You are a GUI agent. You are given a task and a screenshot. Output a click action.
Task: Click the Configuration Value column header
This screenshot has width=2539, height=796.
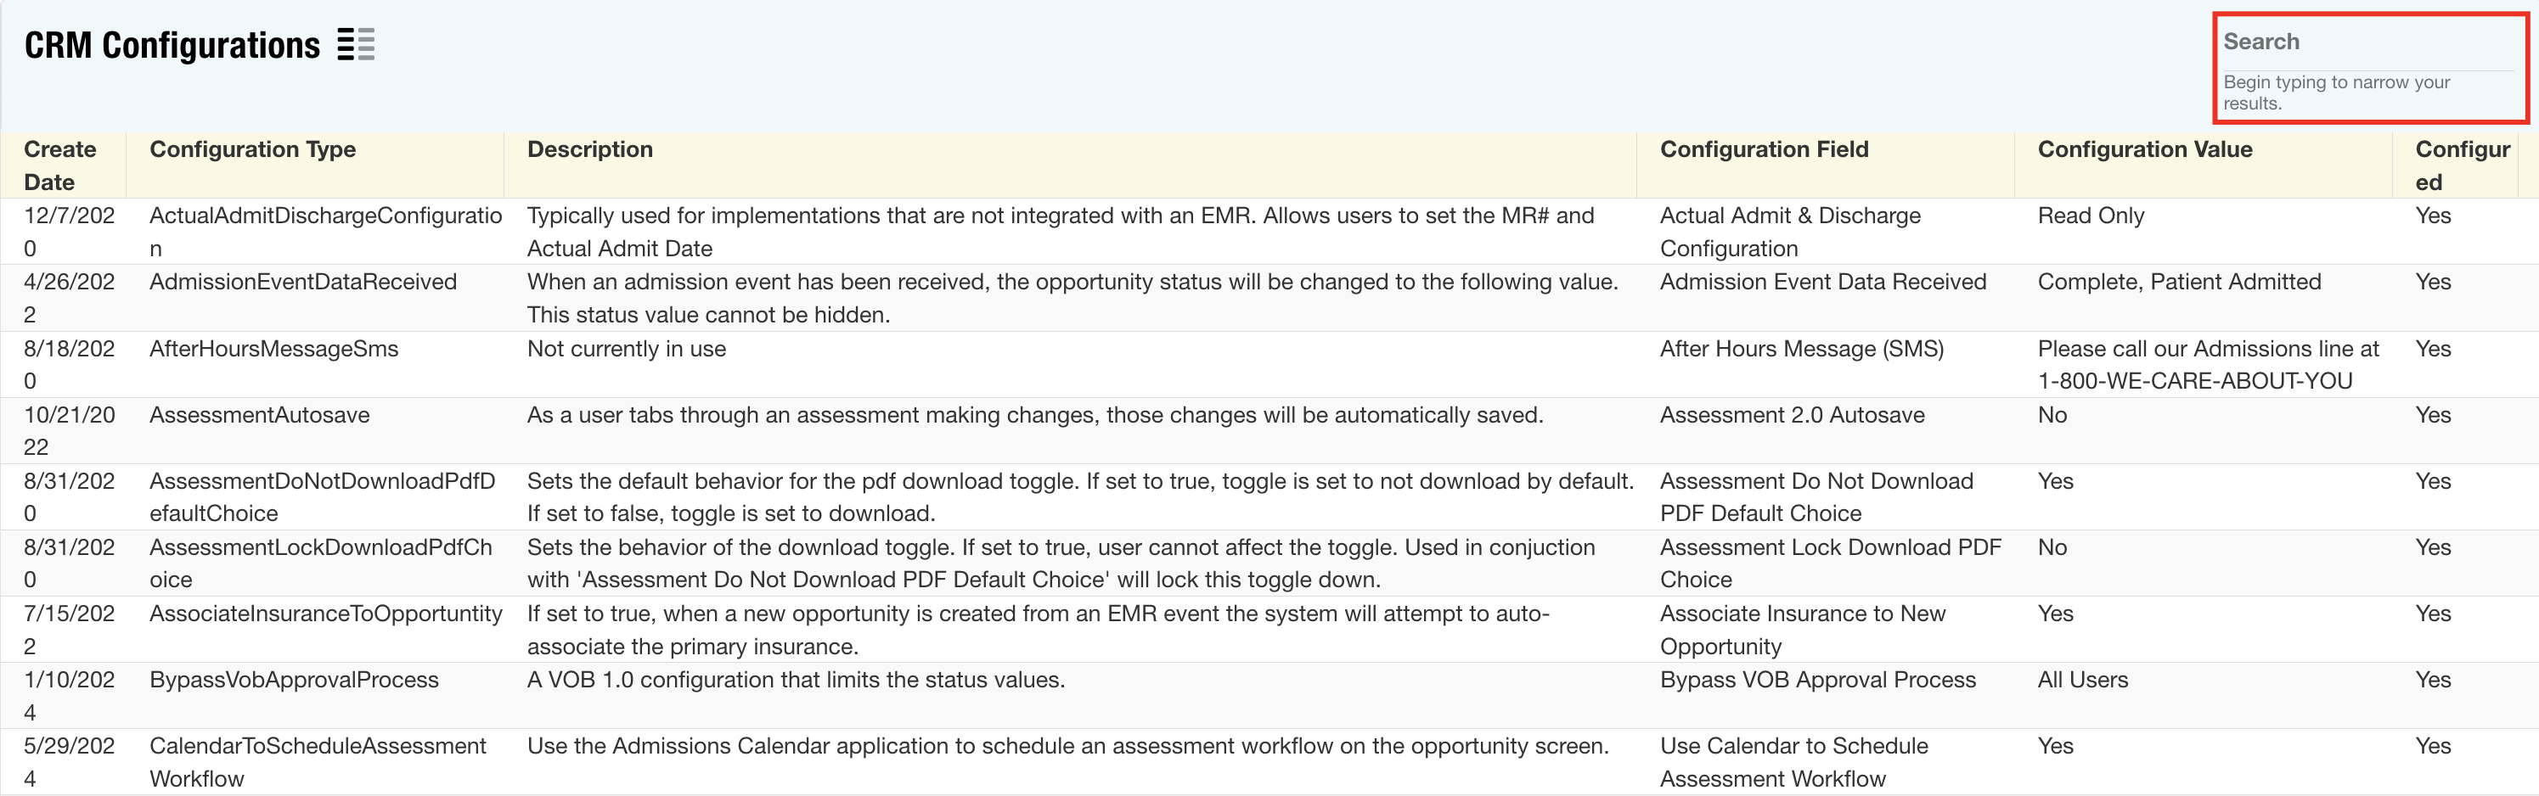[x=2144, y=149]
